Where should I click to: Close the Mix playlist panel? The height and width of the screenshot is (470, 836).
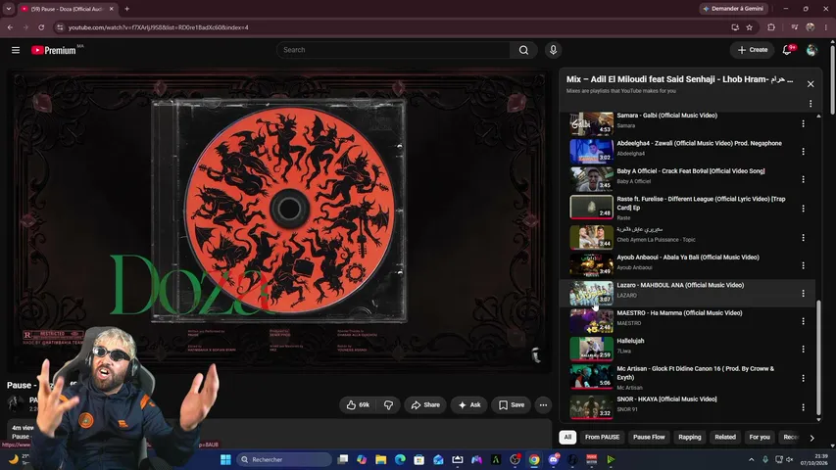pos(811,83)
